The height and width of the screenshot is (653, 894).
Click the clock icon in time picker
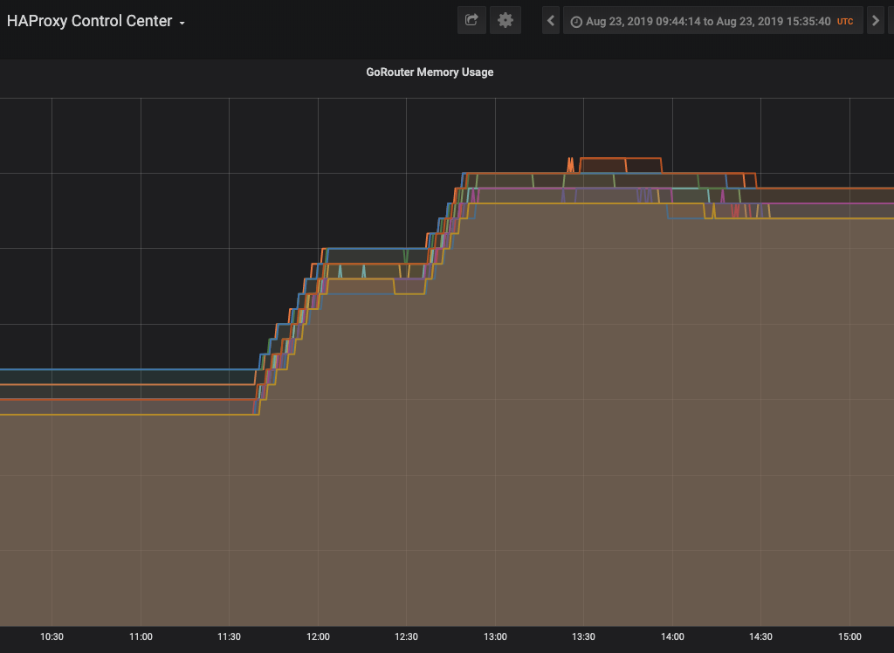576,22
